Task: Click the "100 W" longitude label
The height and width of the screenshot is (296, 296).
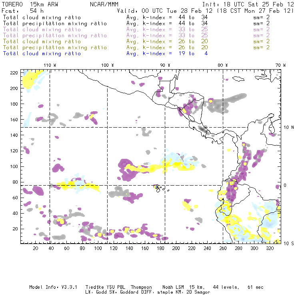Action: pos(108,65)
